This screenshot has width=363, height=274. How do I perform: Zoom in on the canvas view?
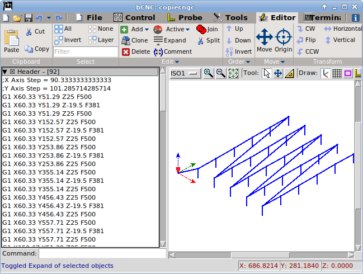tap(209, 73)
